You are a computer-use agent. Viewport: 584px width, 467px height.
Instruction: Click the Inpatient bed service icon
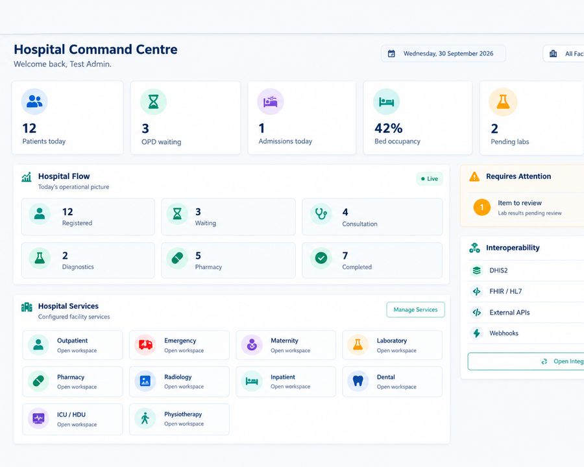tap(252, 381)
